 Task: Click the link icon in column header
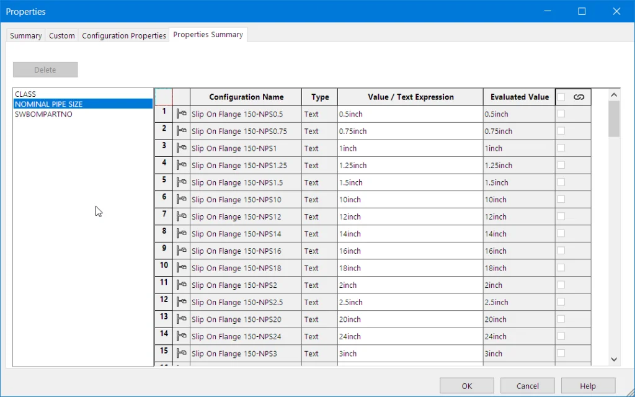click(x=579, y=97)
